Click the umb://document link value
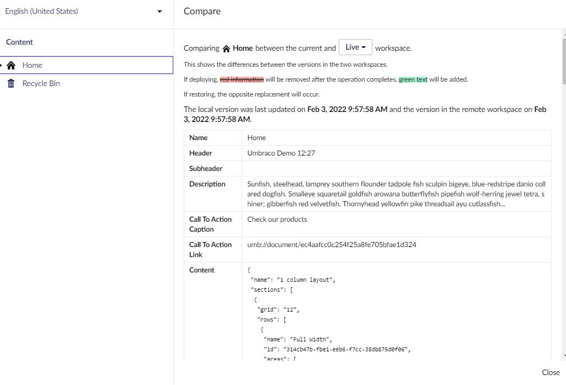This screenshot has height=385, width=566. 332,245
